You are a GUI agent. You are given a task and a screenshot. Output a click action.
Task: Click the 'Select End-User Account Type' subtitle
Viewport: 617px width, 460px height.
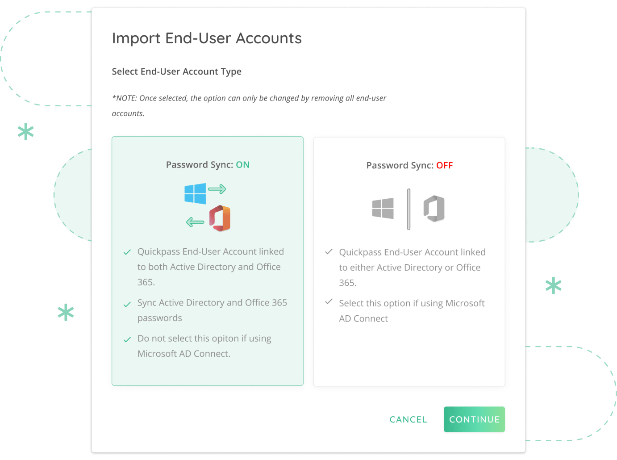pyautogui.click(x=176, y=71)
